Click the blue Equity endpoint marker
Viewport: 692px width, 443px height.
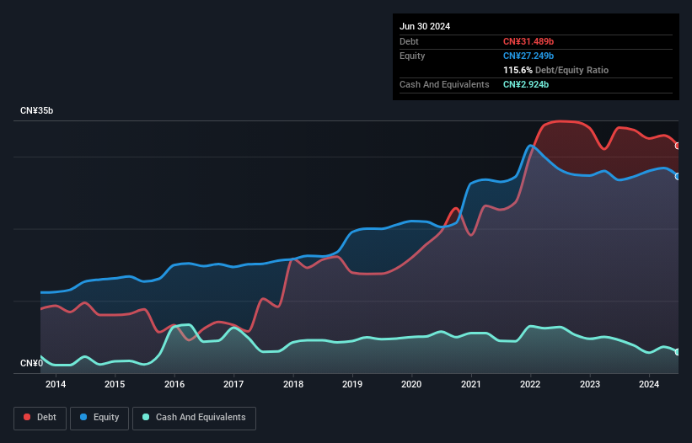pos(678,176)
